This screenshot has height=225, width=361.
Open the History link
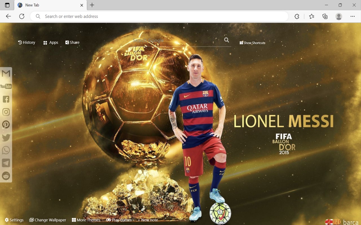[27, 42]
